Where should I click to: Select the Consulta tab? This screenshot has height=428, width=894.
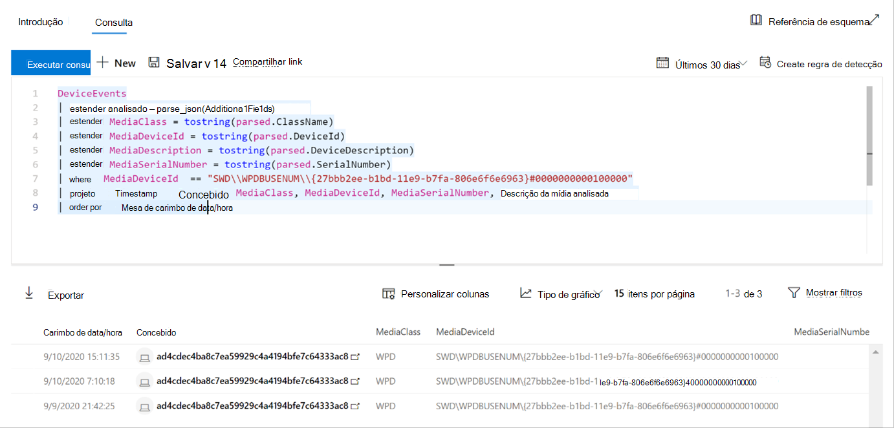click(x=113, y=23)
